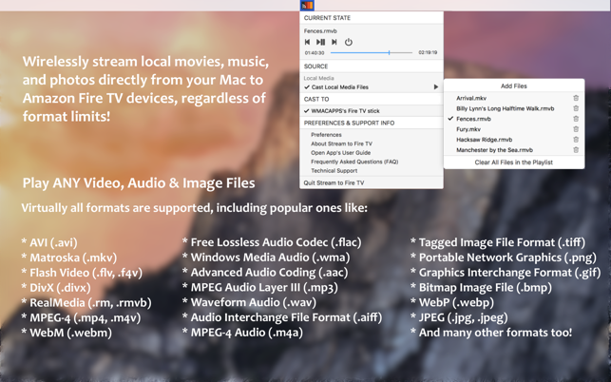
Task: Click the CURRENT STATE header
Action: [327, 18]
